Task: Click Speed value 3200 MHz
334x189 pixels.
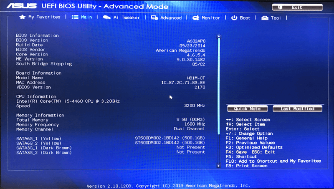Action: pyautogui.click(x=195, y=106)
